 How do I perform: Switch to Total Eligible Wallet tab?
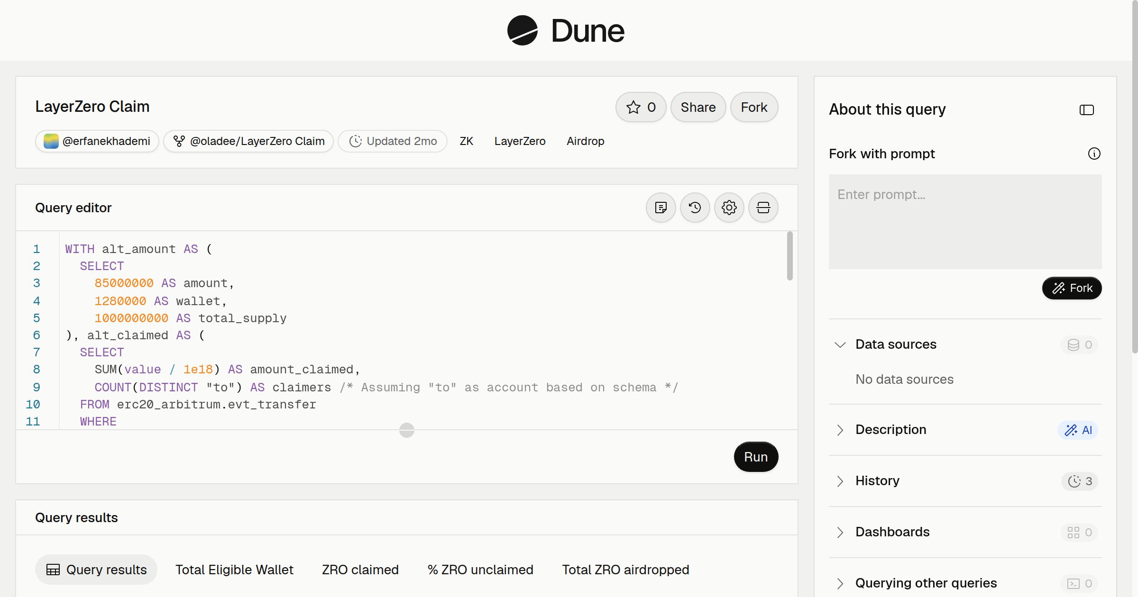(234, 570)
